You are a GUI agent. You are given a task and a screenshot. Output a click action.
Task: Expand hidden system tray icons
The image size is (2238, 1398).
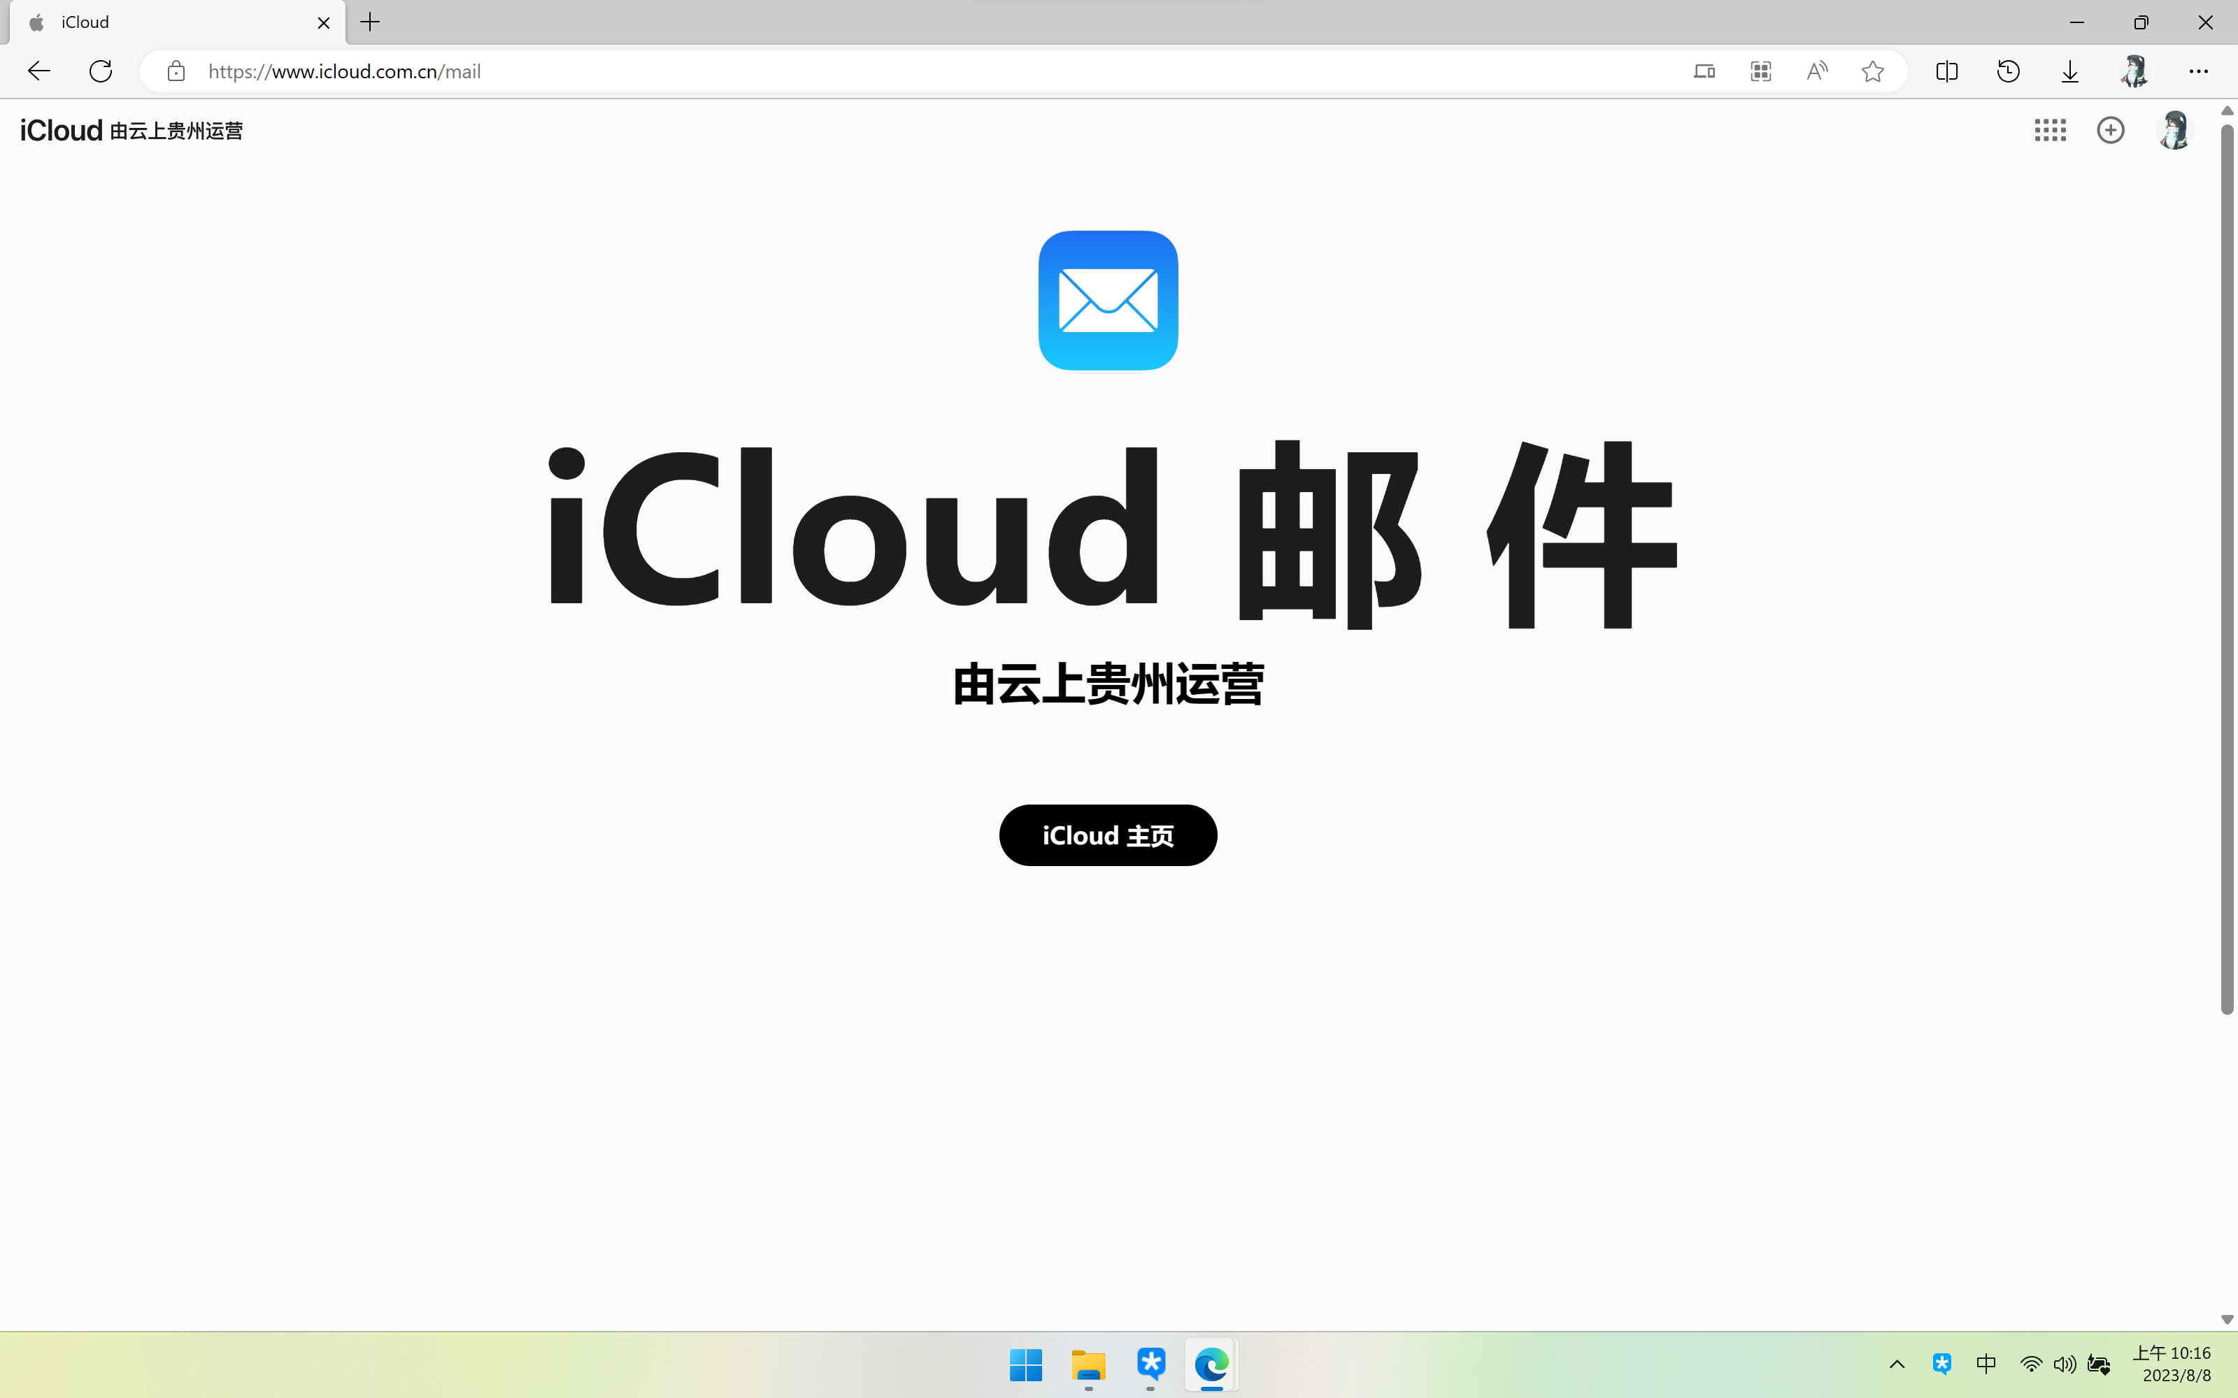tap(1897, 1364)
